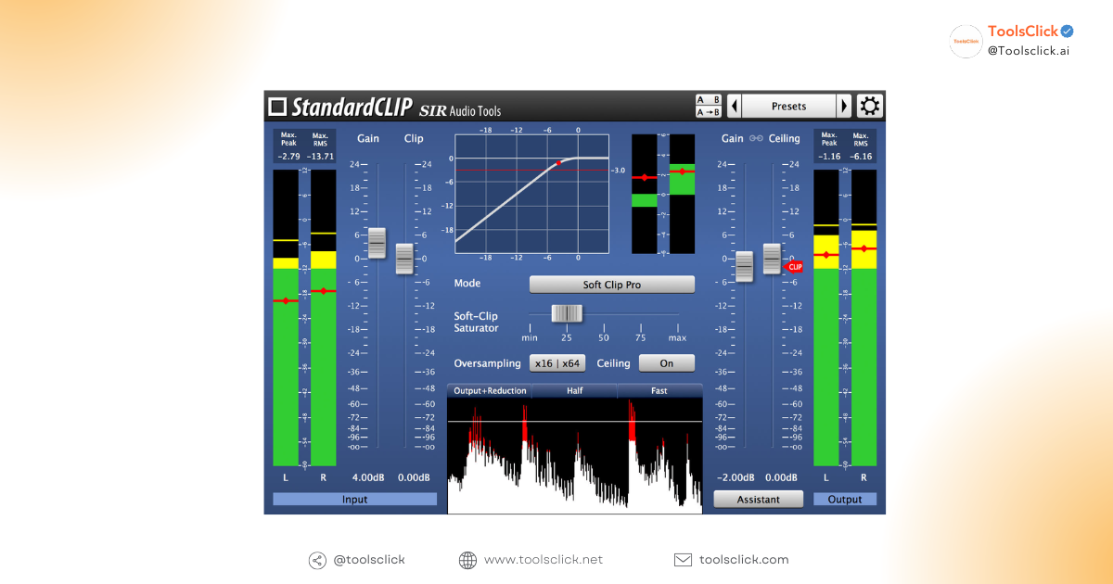Click the @Toolsclick.ai handle text

tap(1029, 51)
